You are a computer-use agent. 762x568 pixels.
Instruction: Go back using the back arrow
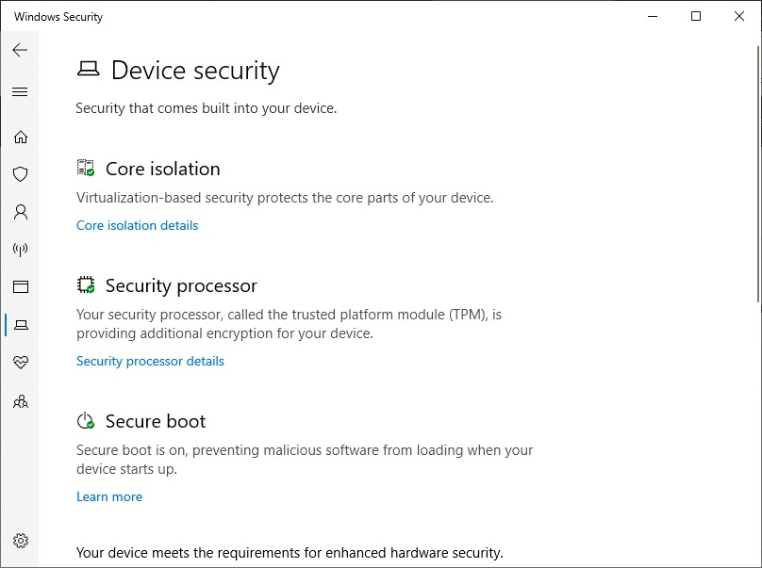point(20,50)
